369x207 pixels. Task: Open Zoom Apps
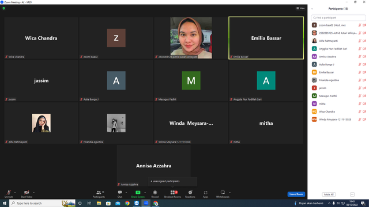tap(205, 194)
